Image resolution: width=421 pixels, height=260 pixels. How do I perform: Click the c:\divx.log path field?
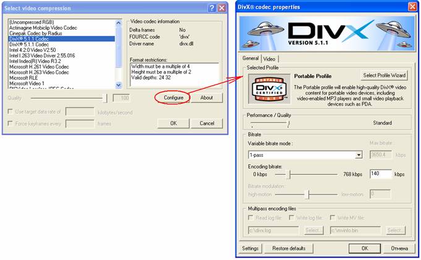coord(273,230)
